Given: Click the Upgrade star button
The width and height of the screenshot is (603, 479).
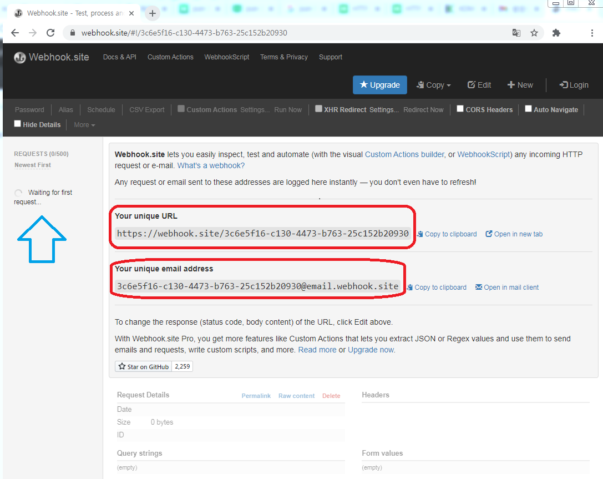Looking at the screenshot, I should tap(379, 85).
